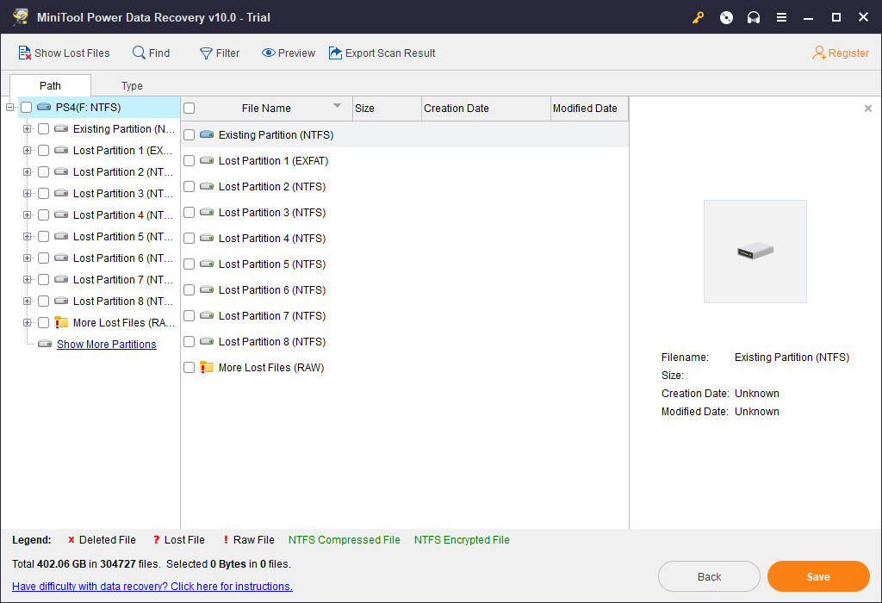Viewport: 882px width, 603px height.
Task: Open the hamburger menu in title bar
Action: pyautogui.click(x=781, y=17)
